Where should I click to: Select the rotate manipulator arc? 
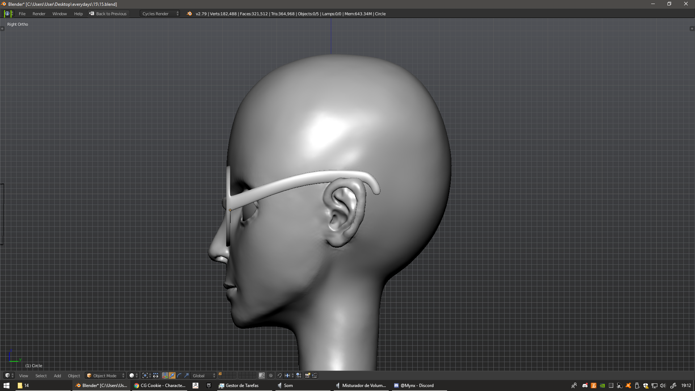click(x=179, y=375)
